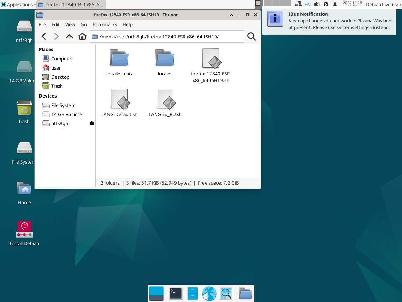402x302 pixels.
Task: Open parent folder with the up arrow
Action: (x=69, y=36)
